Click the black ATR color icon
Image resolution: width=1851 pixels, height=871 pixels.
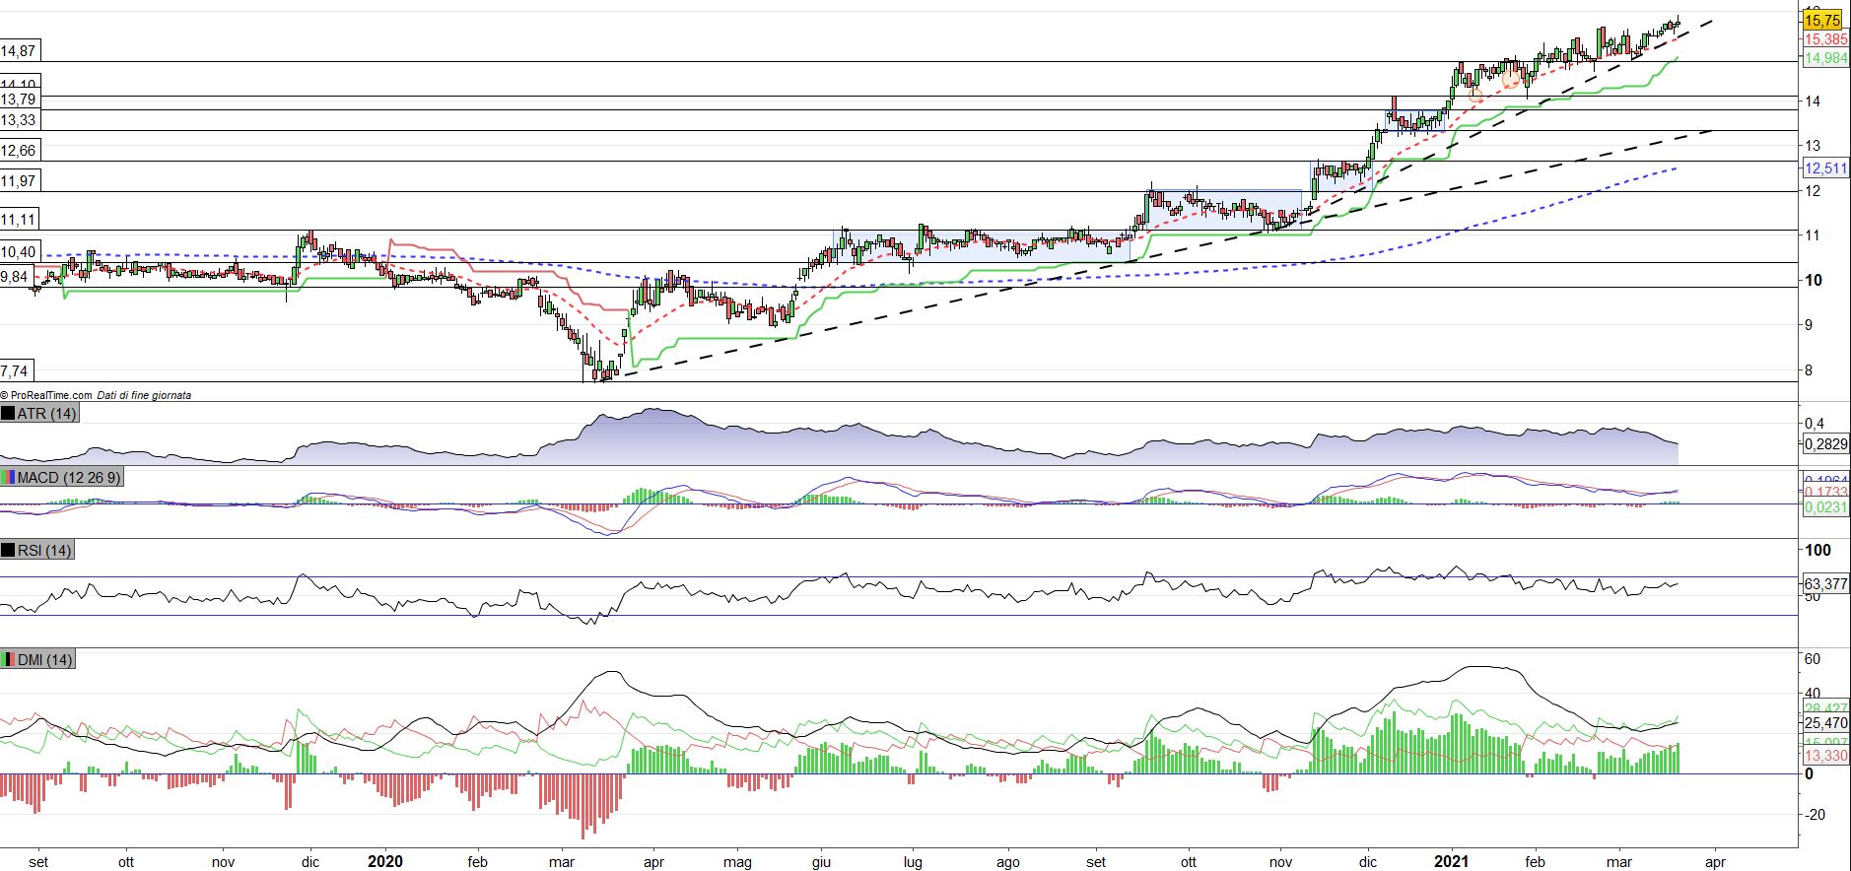(x=8, y=414)
